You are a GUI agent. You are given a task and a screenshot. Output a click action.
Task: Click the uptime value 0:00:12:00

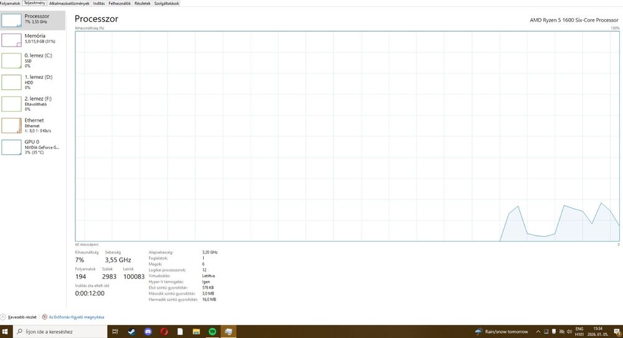tap(90, 293)
